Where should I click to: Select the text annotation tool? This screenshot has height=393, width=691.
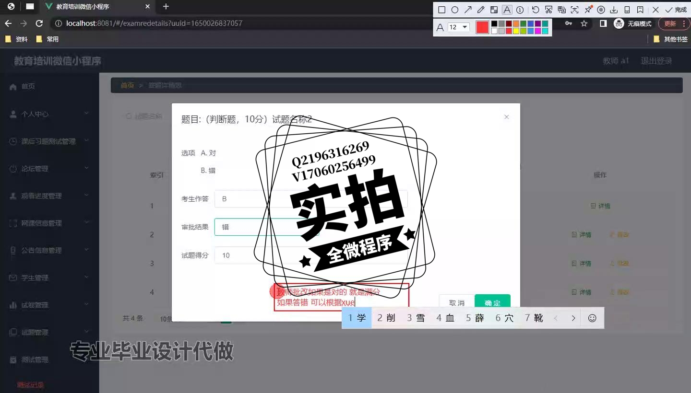coord(507,10)
